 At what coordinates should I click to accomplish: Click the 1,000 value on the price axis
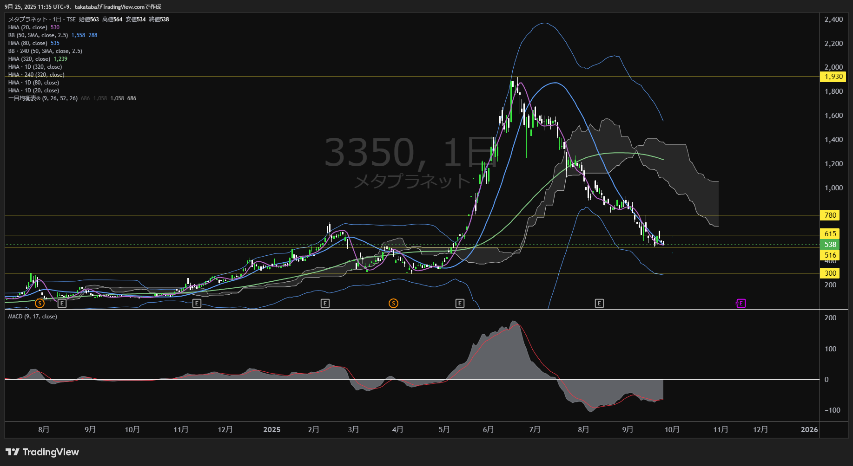pos(833,188)
